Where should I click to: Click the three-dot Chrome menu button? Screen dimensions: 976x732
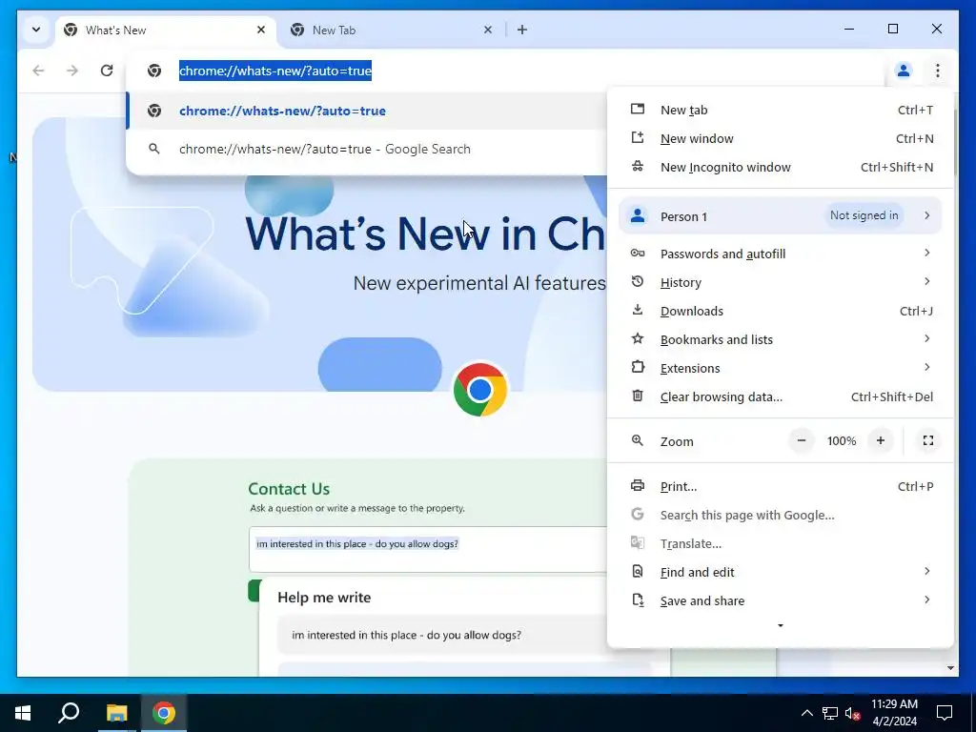(x=938, y=71)
